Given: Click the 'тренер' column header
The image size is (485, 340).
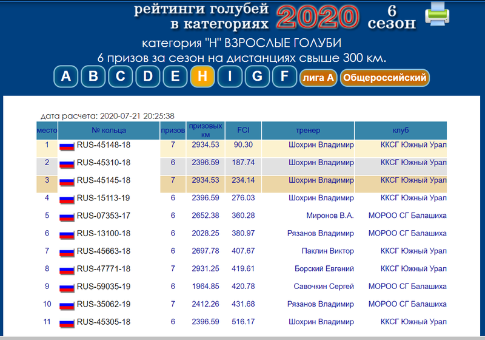Looking at the screenshot, I should pos(308,131).
